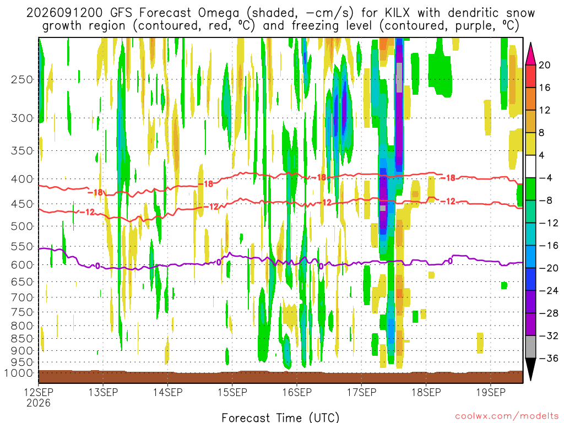Viewport: 564px width, 423px height.
Task: Click the Forecast Time (UTC) axis title
Action: tap(280, 417)
